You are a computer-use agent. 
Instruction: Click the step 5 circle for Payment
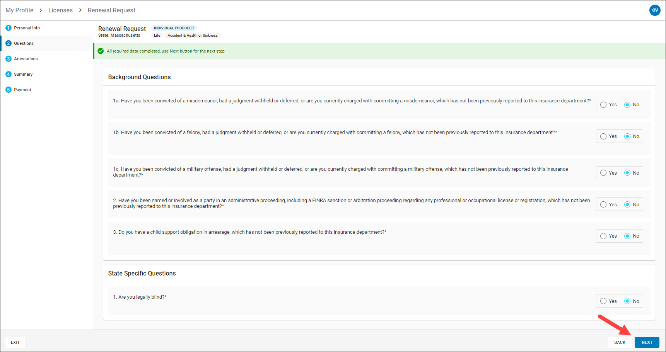click(x=9, y=90)
